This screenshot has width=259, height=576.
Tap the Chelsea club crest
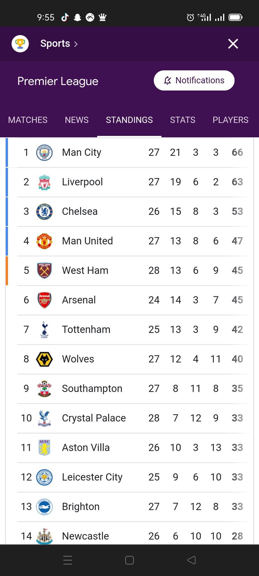pos(44,212)
